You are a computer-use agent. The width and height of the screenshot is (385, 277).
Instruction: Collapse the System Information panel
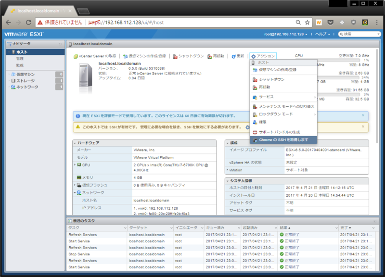click(x=227, y=181)
